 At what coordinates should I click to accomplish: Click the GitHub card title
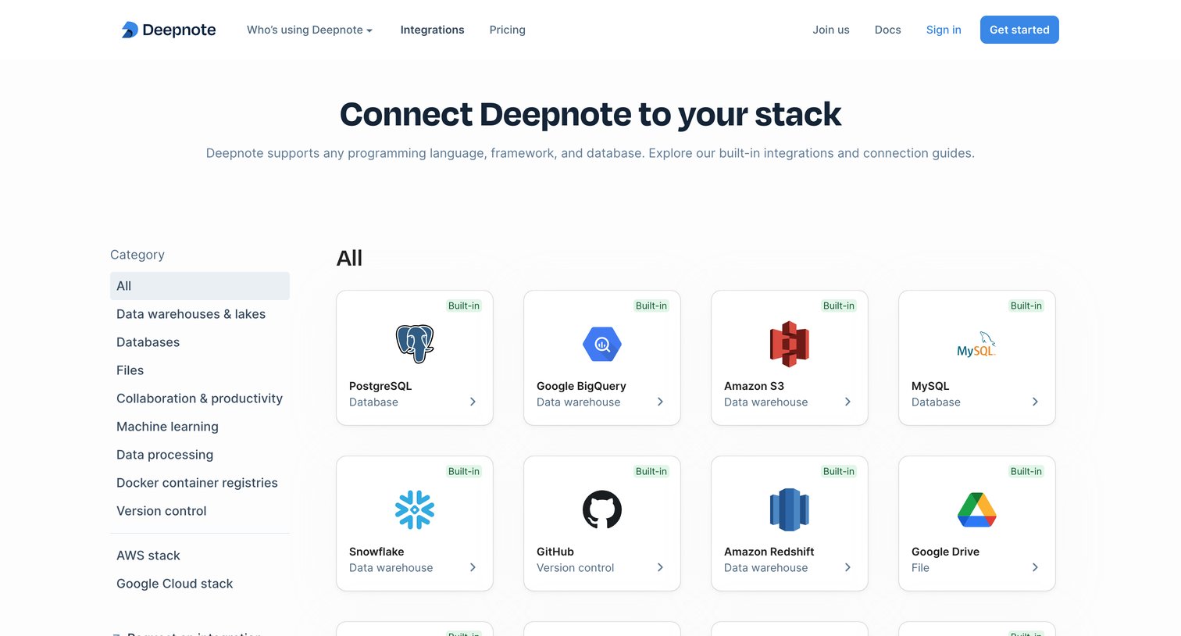555,552
